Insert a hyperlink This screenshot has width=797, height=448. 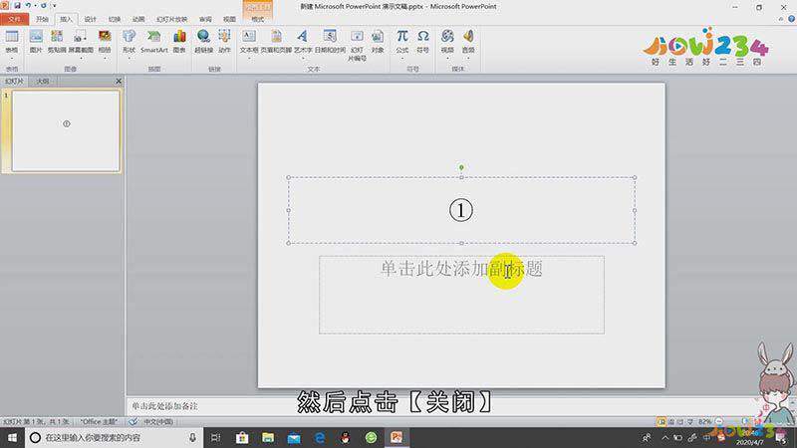pyautogui.click(x=203, y=42)
